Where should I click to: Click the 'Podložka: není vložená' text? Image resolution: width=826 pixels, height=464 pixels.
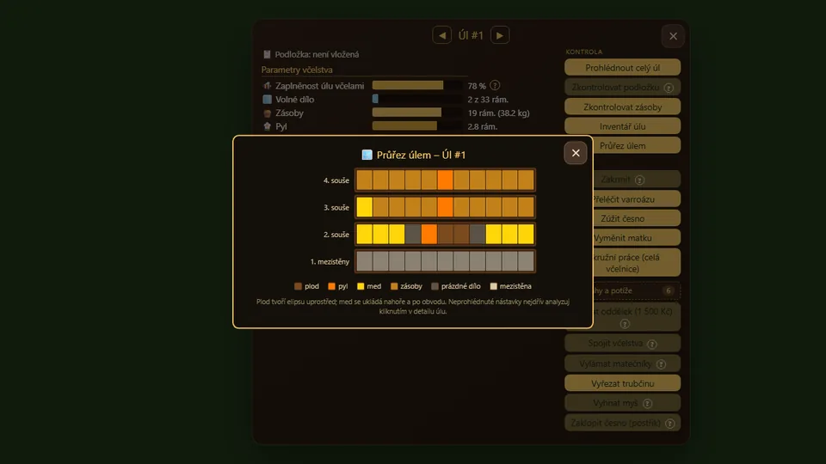[317, 54]
